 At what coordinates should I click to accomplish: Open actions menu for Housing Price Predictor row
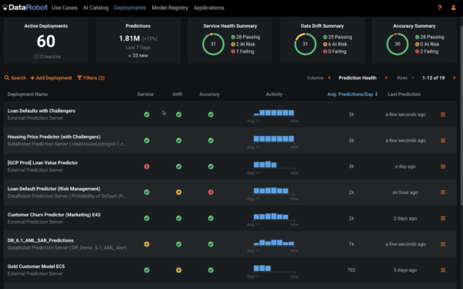[x=443, y=141]
